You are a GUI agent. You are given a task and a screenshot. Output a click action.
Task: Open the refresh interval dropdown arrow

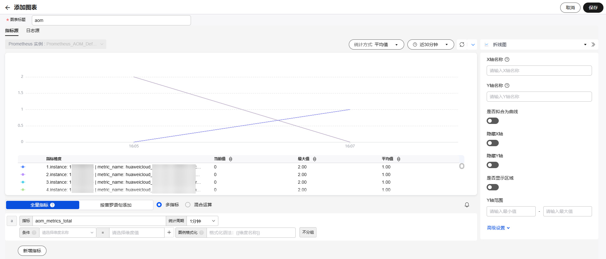click(473, 44)
